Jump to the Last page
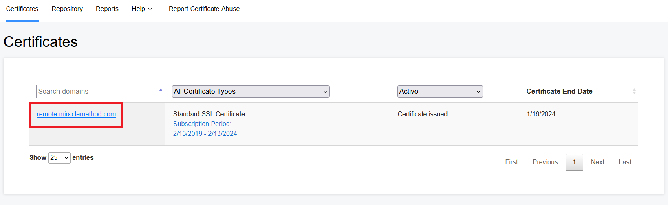668x205 pixels. (625, 162)
